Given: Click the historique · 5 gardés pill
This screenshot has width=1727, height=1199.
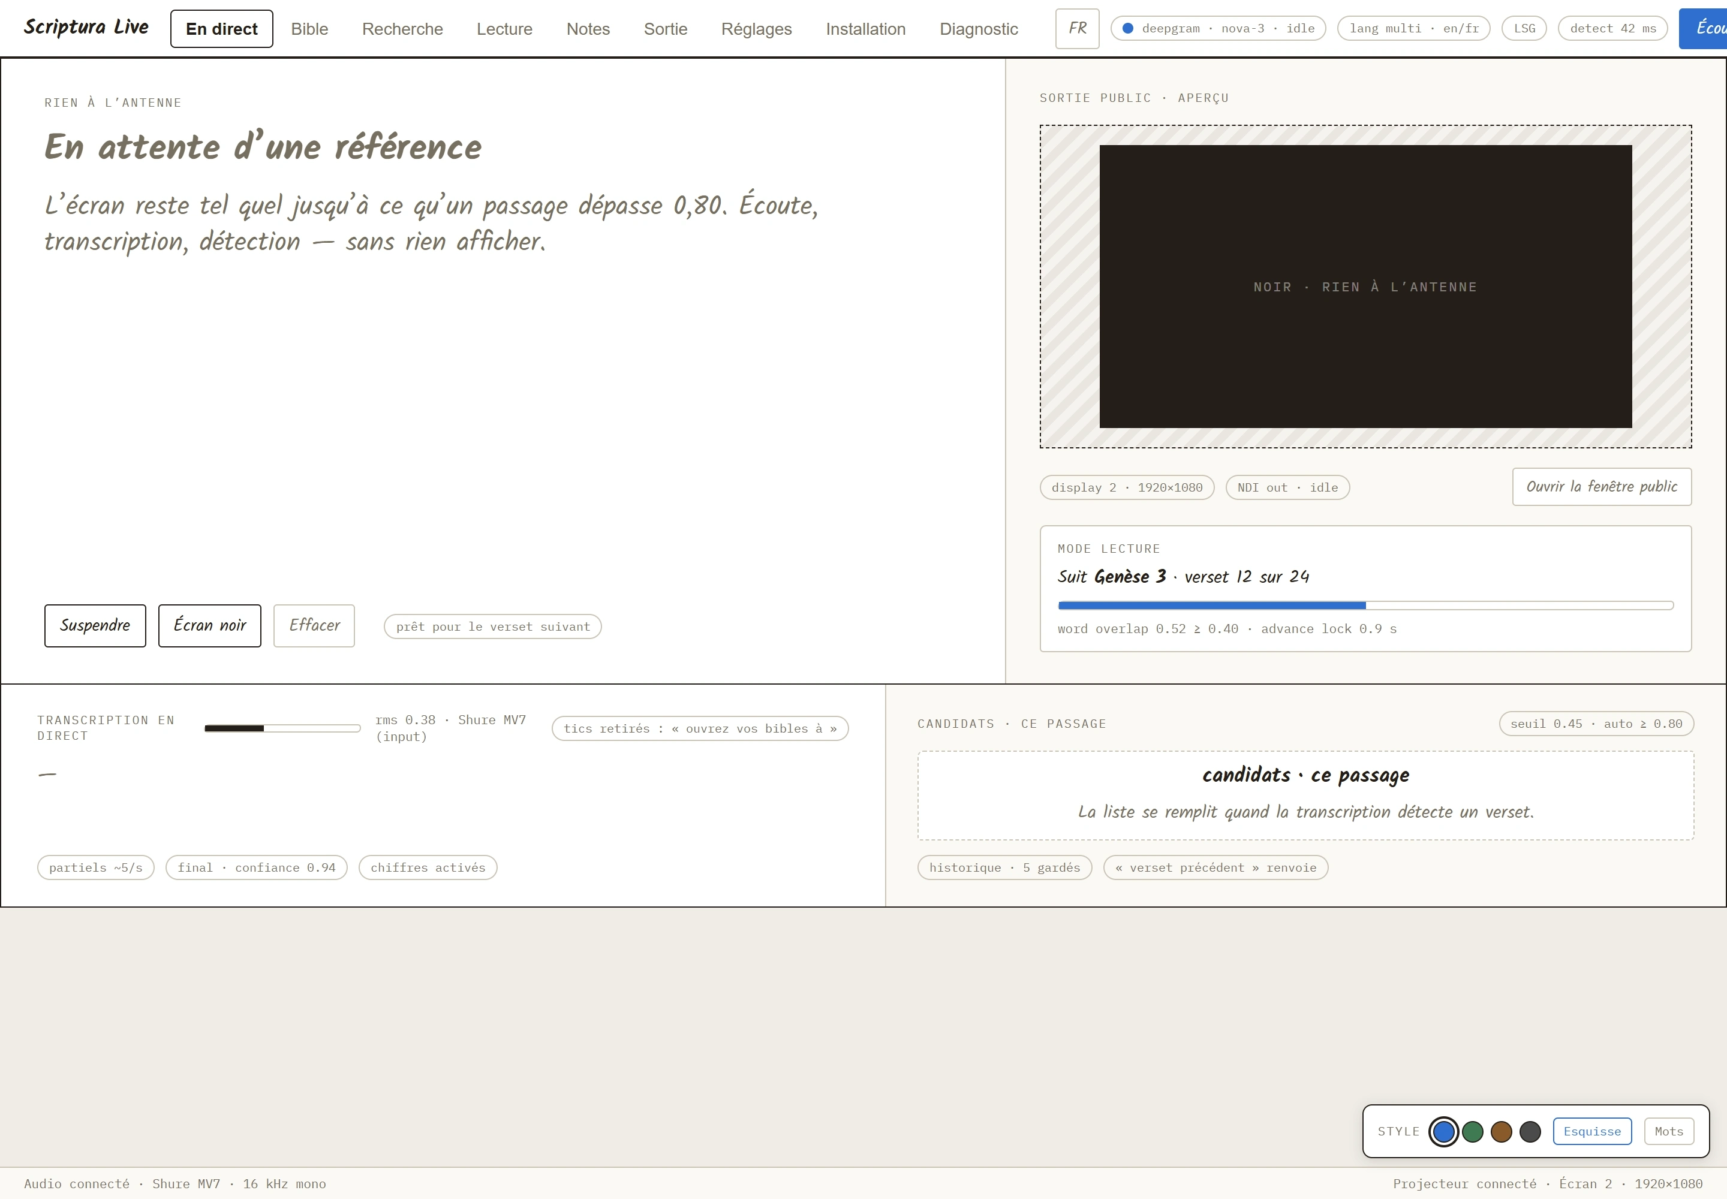Looking at the screenshot, I should (x=1004, y=867).
